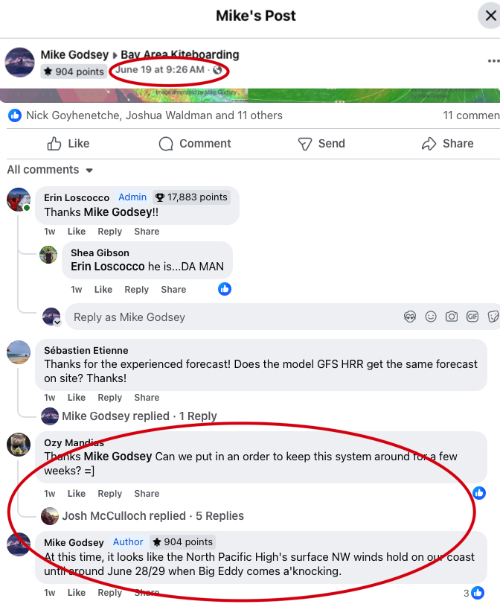Like Sébastien Etienne's comment

pos(77,398)
